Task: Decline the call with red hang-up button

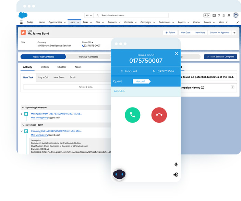Action: pyautogui.click(x=159, y=115)
